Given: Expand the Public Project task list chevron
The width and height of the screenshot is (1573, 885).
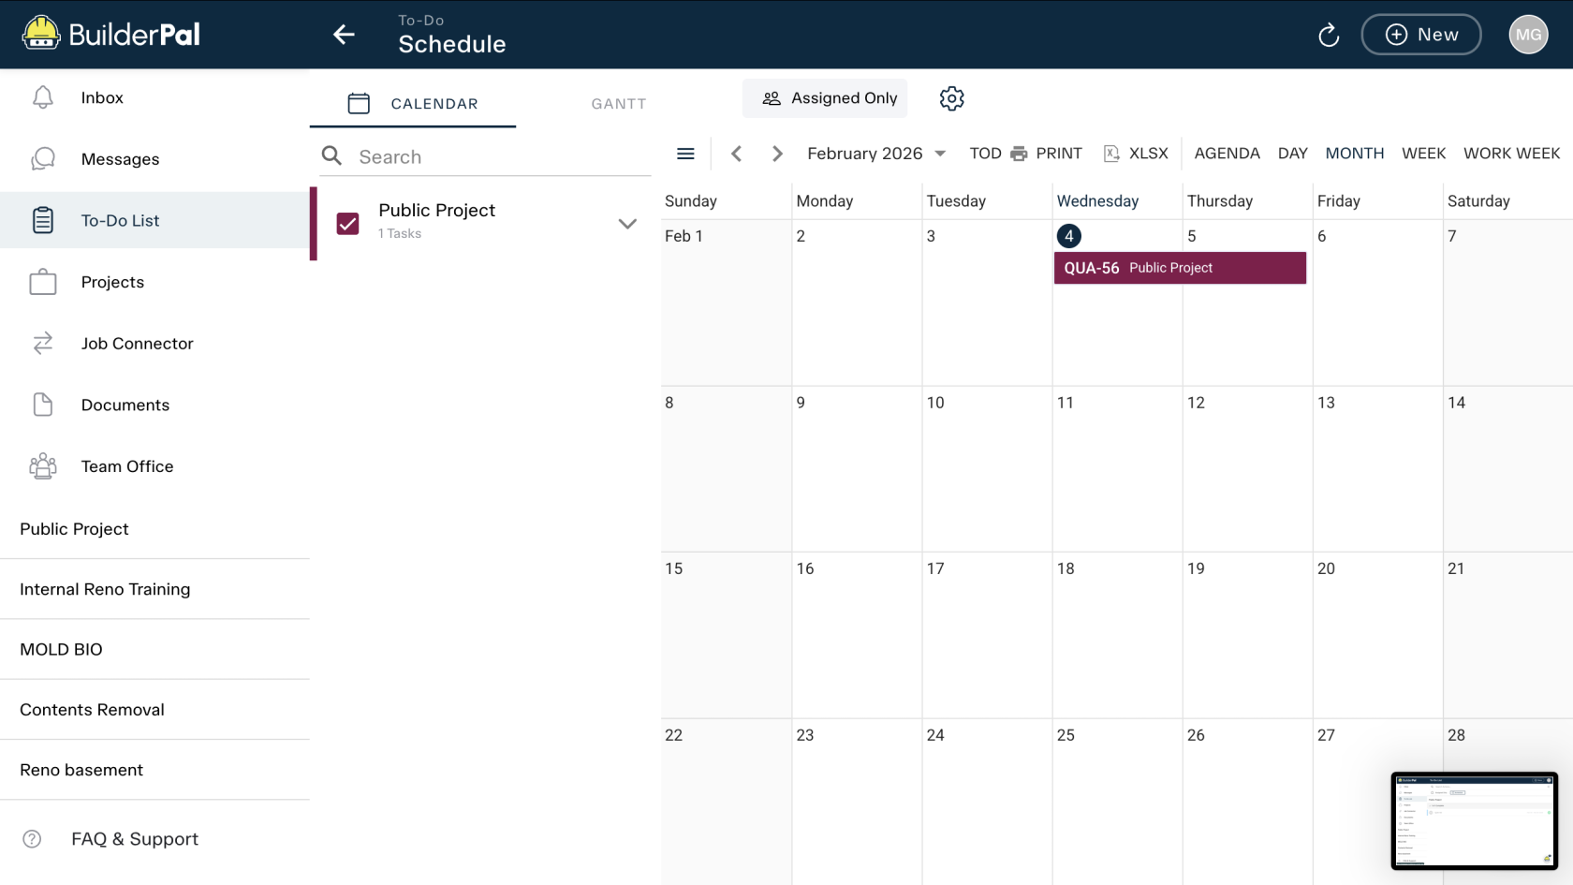Looking at the screenshot, I should pos(627,223).
